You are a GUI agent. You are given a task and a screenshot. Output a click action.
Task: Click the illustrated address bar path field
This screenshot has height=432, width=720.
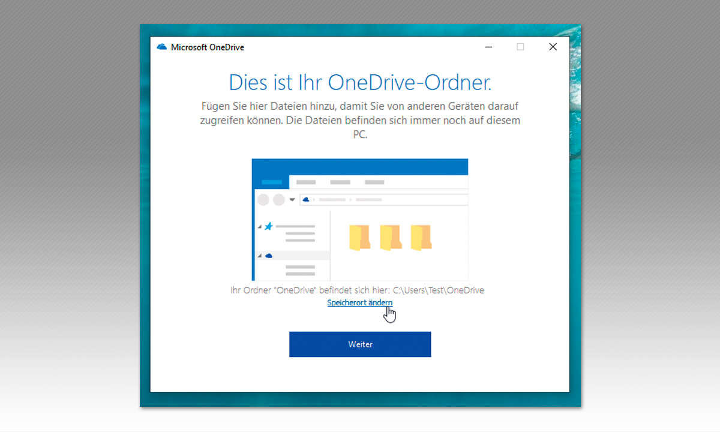coord(384,199)
